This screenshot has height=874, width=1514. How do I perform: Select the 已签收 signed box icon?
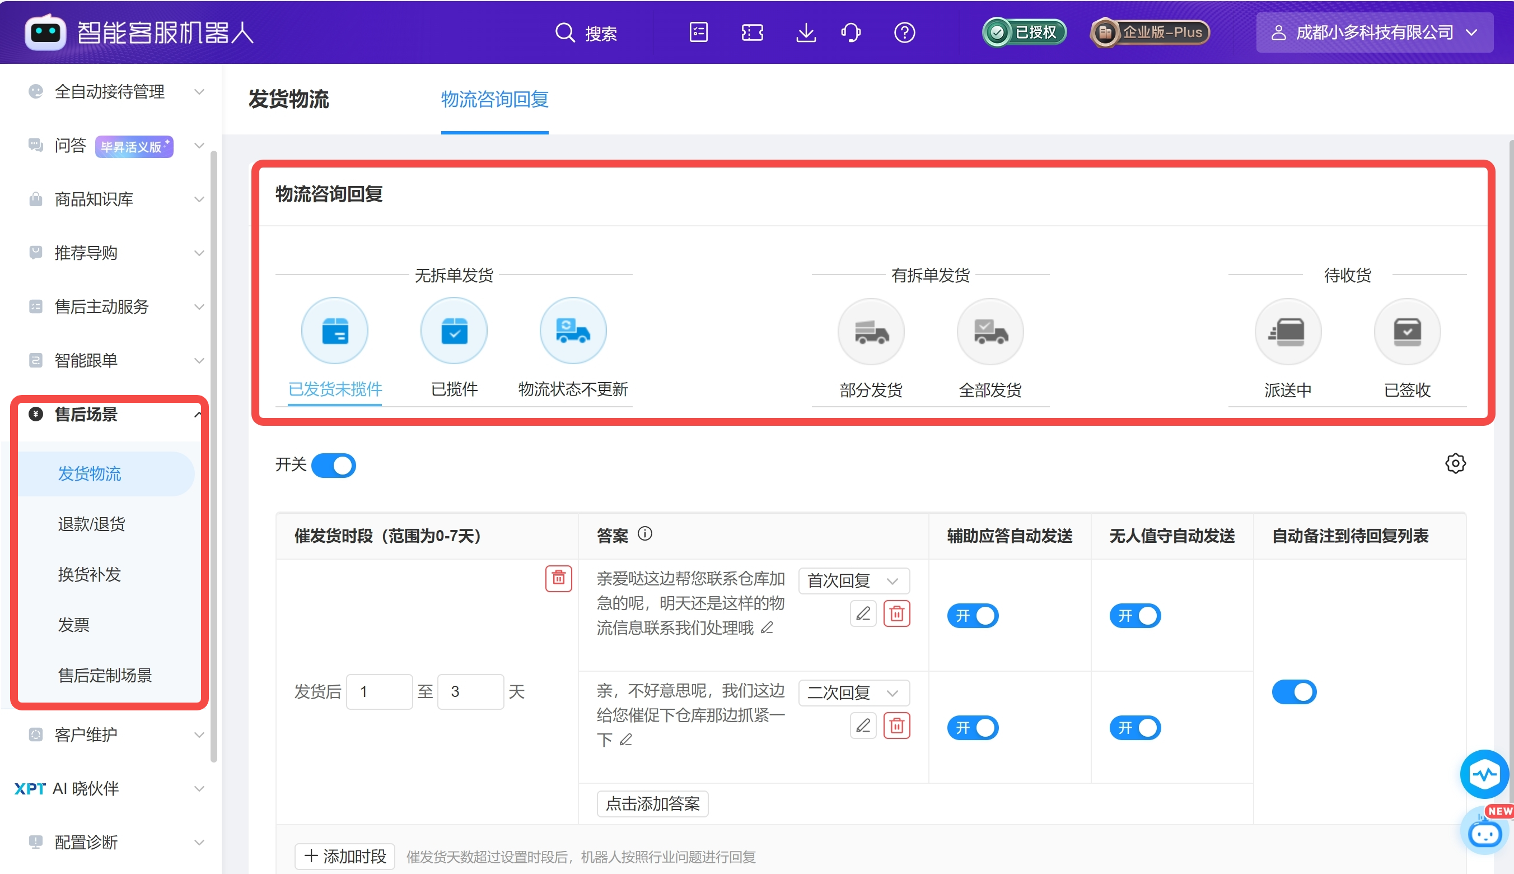[x=1407, y=332]
